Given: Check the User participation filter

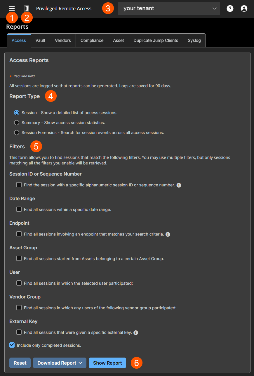Looking at the screenshot, I should pos(19,283).
